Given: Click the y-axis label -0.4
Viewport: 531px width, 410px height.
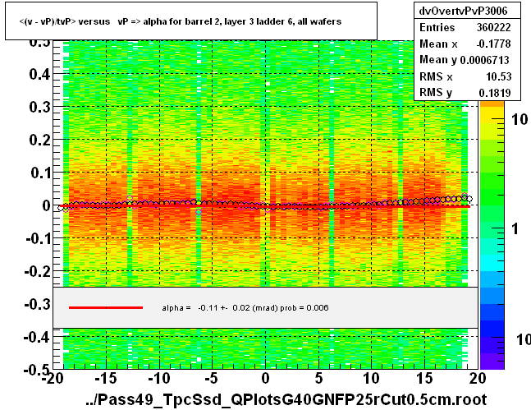Looking at the screenshot, I should [37, 338].
